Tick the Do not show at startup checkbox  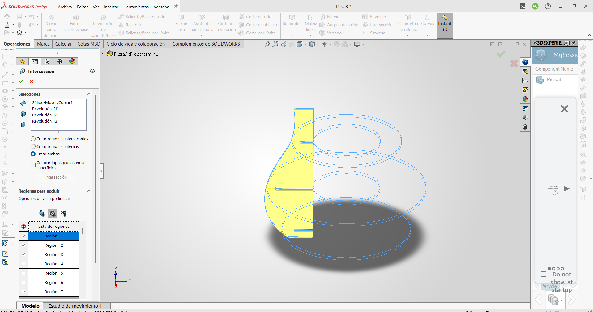coord(544,274)
